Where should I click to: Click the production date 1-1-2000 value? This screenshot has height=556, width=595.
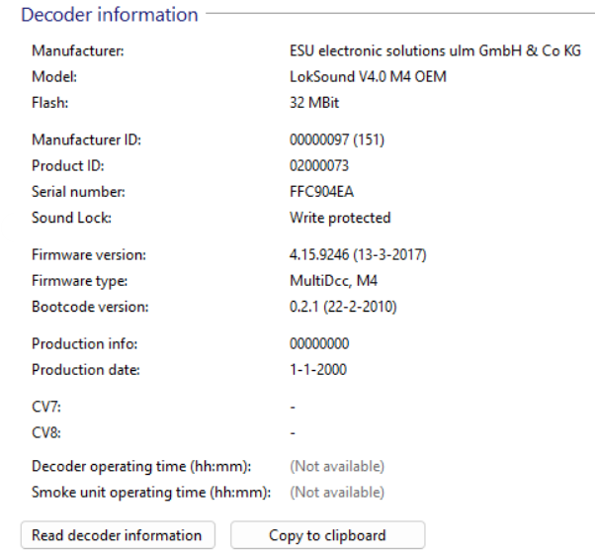pos(318,370)
